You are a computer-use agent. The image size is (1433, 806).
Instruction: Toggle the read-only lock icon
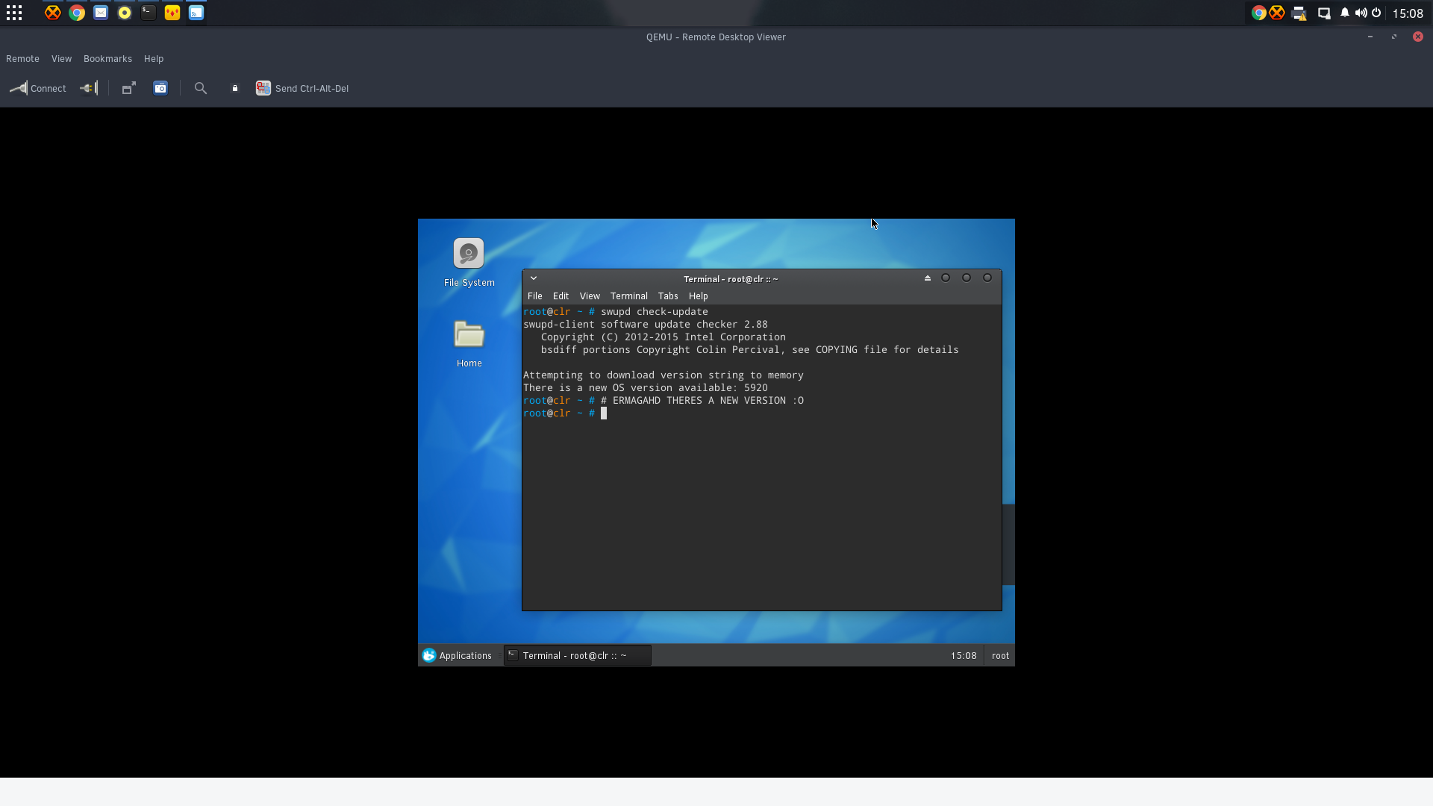(235, 88)
